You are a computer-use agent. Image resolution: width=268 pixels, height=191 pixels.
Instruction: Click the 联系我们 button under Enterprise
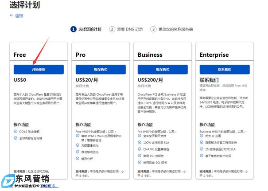pyautogui.click(x=225, y=70)
